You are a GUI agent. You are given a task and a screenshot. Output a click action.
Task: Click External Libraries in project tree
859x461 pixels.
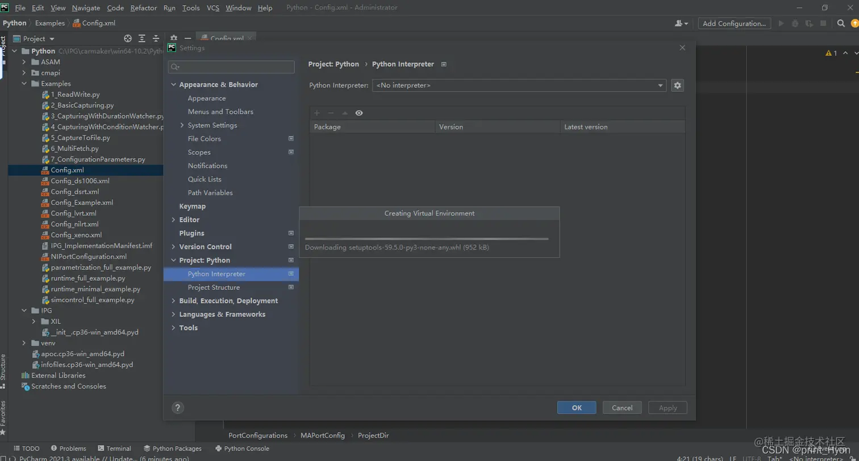pos(59,375)
